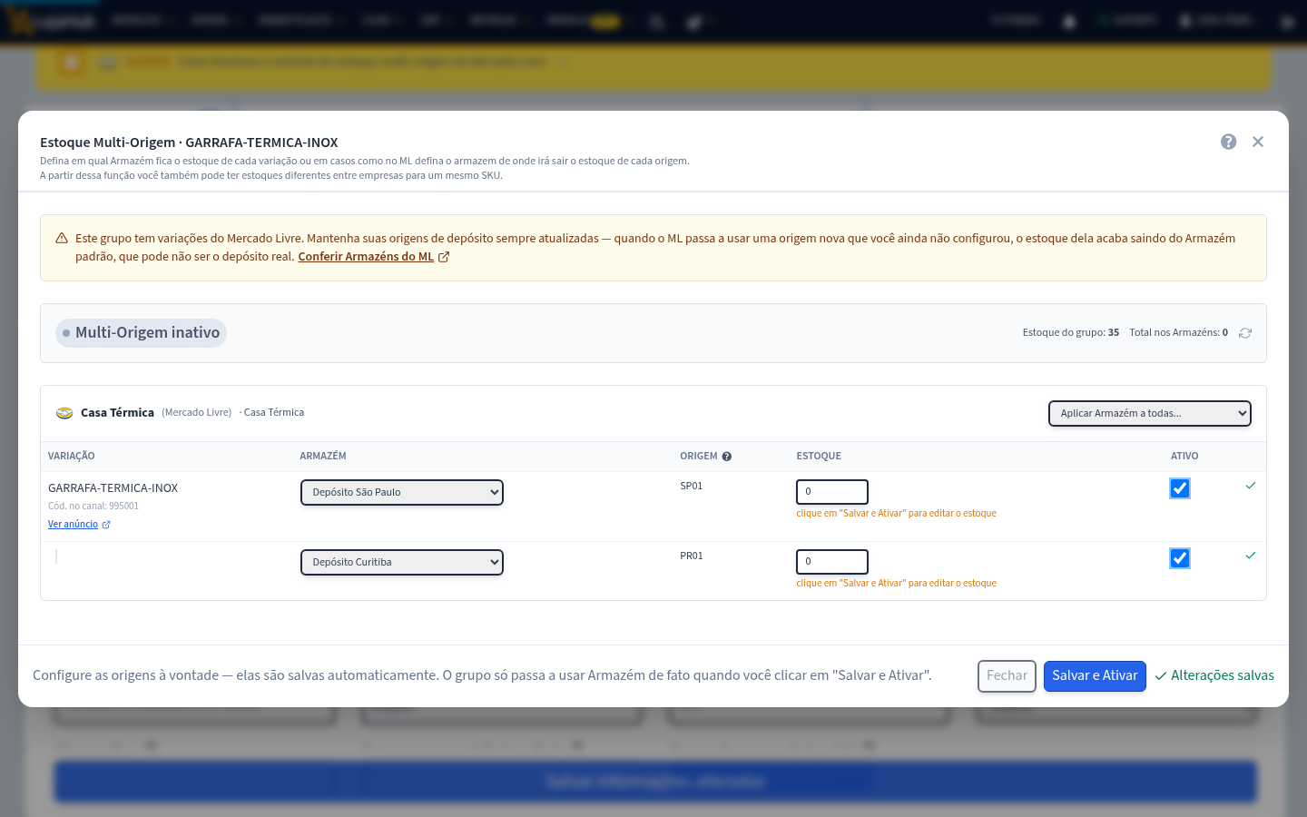Click the Salvar e Ativar button
This screenshot has height=817, width=1307.
click(x=1095, y=675)
